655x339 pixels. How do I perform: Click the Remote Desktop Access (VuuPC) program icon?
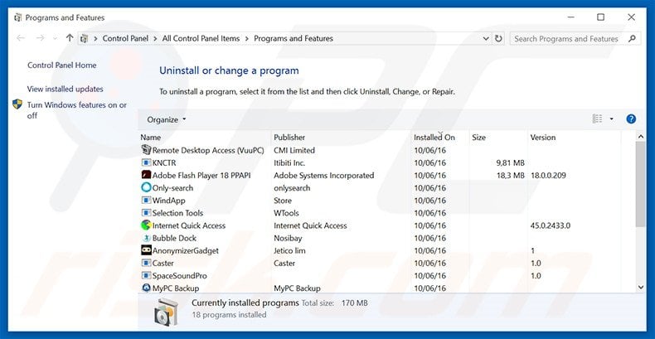(x=146, y=150)
